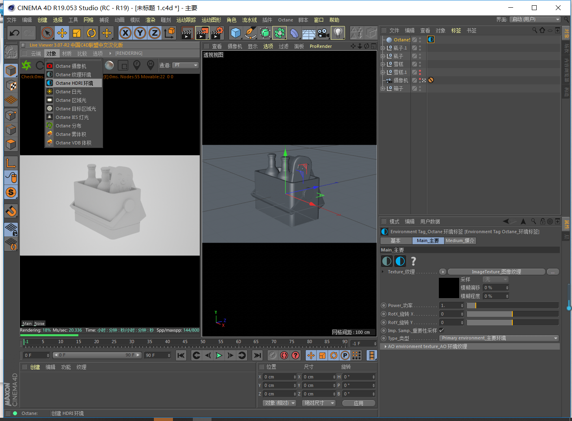
Task: Open the 渲染 menu in menu bar
Action: [150, 20]
